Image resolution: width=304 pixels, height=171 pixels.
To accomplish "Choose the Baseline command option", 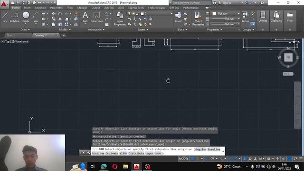I will (214, 149).
